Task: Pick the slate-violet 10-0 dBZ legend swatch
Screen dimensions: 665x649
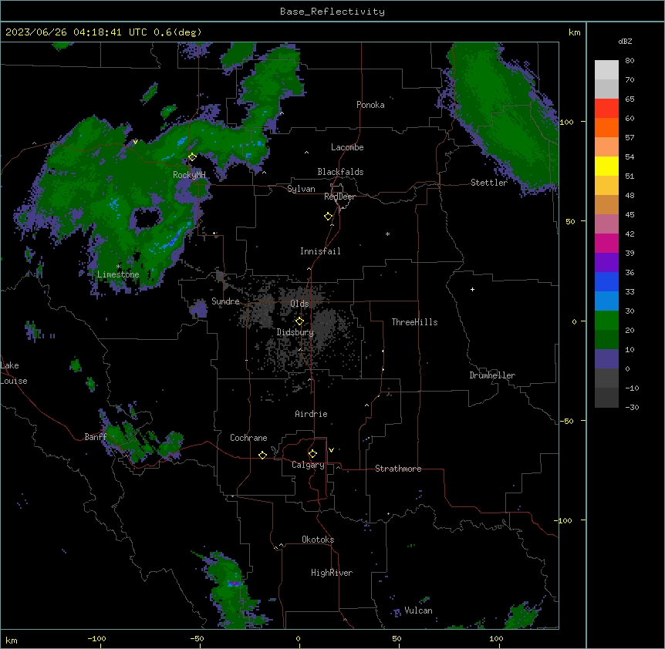Action: tap(606, 359)
